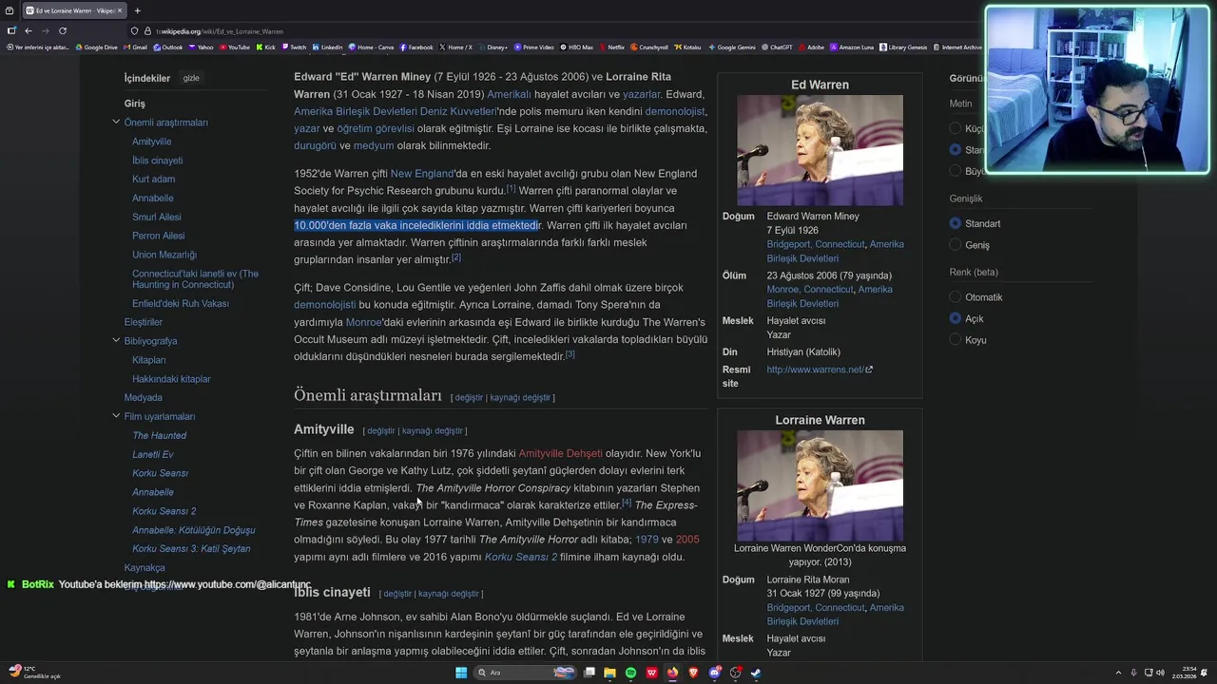Screen dimensions: 1217x684
Task: Select Küçük text size radio button
Action: (x=956, y=128)
